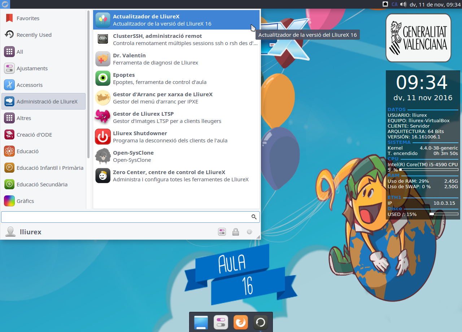Click the volume icon in top panel
The width and height of the screenshot is (462, 332).
coord(404,4)
